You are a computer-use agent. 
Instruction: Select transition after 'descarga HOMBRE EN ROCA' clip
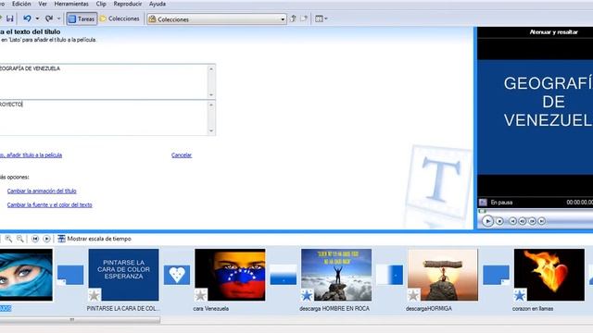[x=389, y=275]
